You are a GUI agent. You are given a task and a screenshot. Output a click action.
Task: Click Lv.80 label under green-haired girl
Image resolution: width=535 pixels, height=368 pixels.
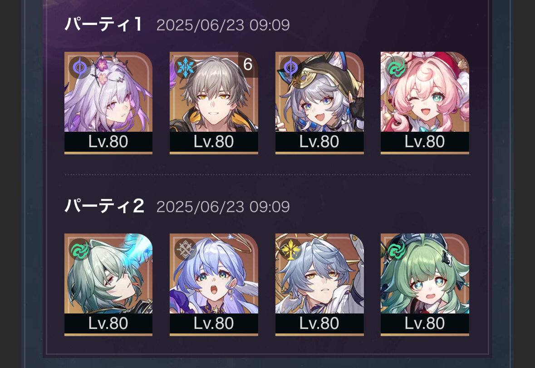click(x=425, y=323)
